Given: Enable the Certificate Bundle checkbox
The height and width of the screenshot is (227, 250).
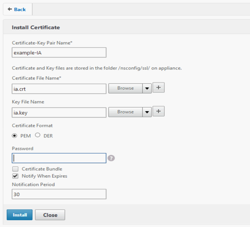Looking at the screenshot, I should pyautogui.click(x=15, y=169).
